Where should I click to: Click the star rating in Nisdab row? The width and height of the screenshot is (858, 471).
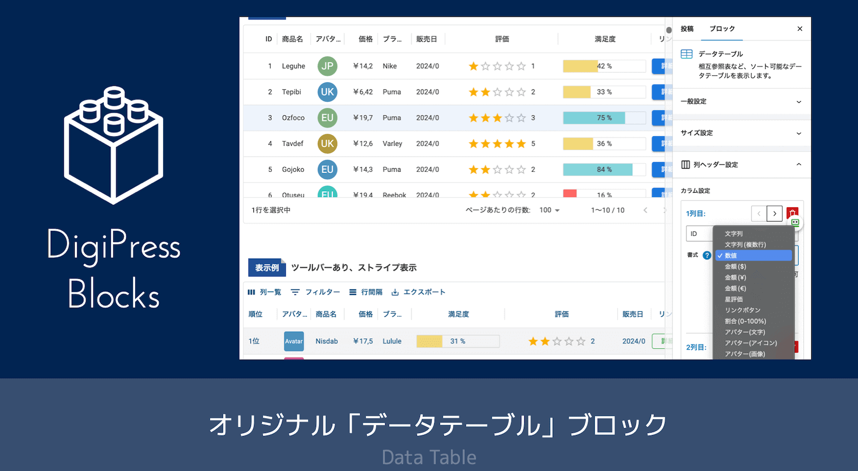tap(557, 341)
